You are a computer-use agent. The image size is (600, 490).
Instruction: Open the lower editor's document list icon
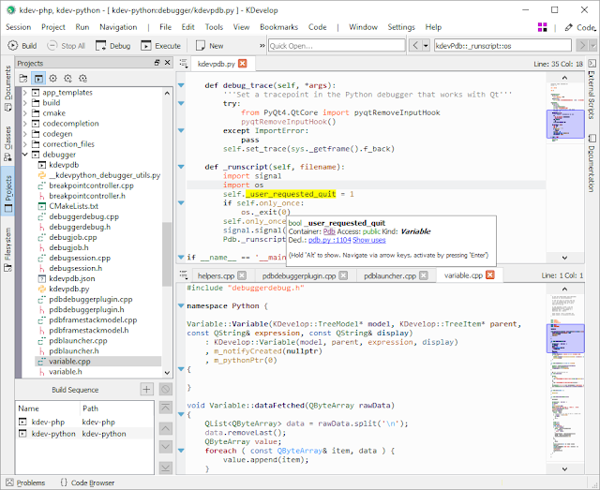click(x=184, y=275)
